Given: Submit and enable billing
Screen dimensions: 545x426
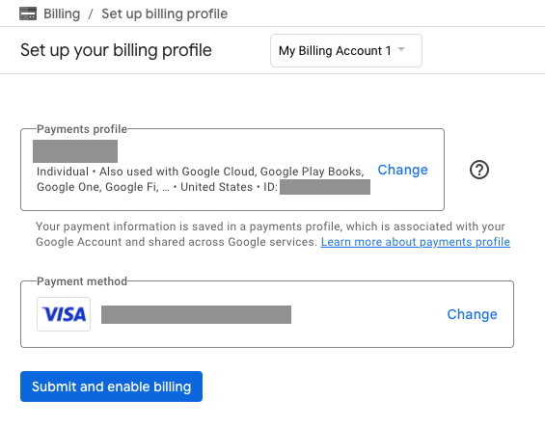Looking at the screenshot, I should point(111,386).
